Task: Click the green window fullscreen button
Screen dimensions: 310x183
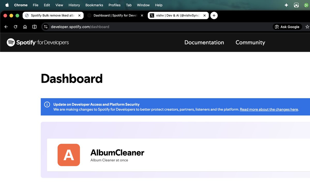Action: 17,15
